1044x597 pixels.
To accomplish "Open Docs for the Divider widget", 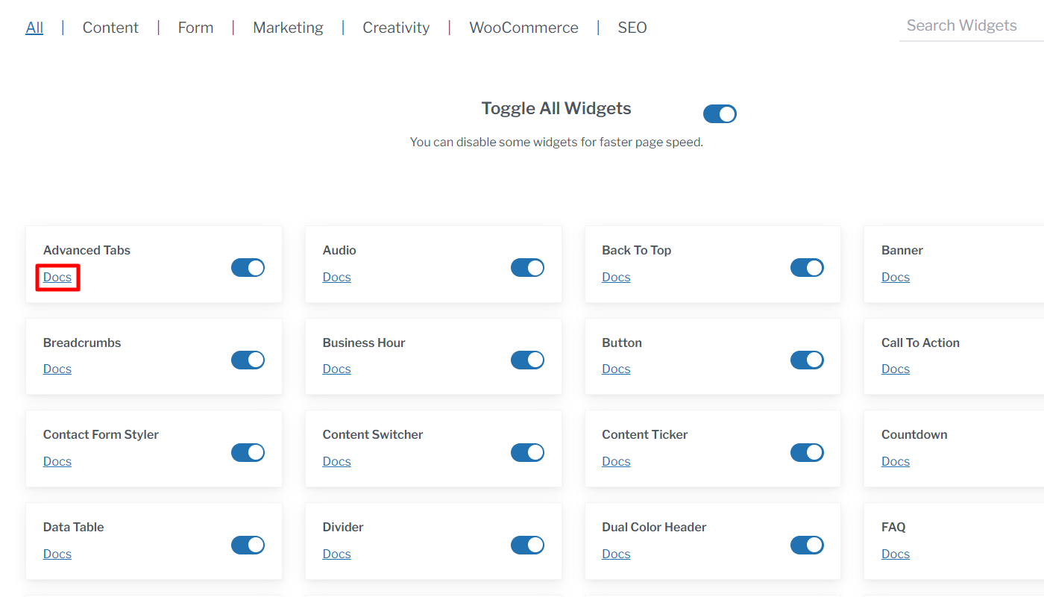I will click(x=336, y=554).
